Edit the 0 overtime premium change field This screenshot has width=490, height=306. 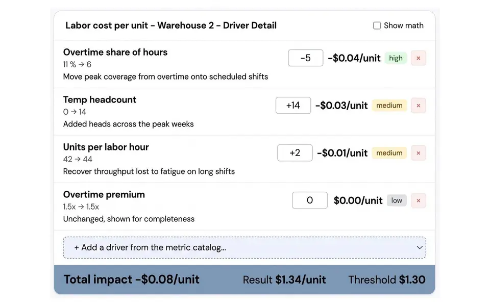coord(310,200)
